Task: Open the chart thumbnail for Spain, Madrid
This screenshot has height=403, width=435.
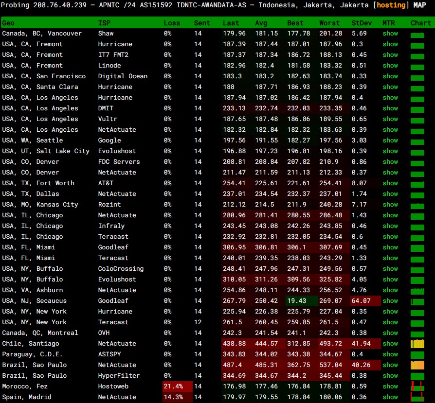Action: (x=417, y=397)
